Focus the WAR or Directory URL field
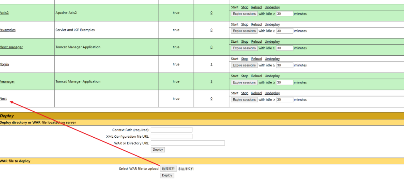 (188, 143)
